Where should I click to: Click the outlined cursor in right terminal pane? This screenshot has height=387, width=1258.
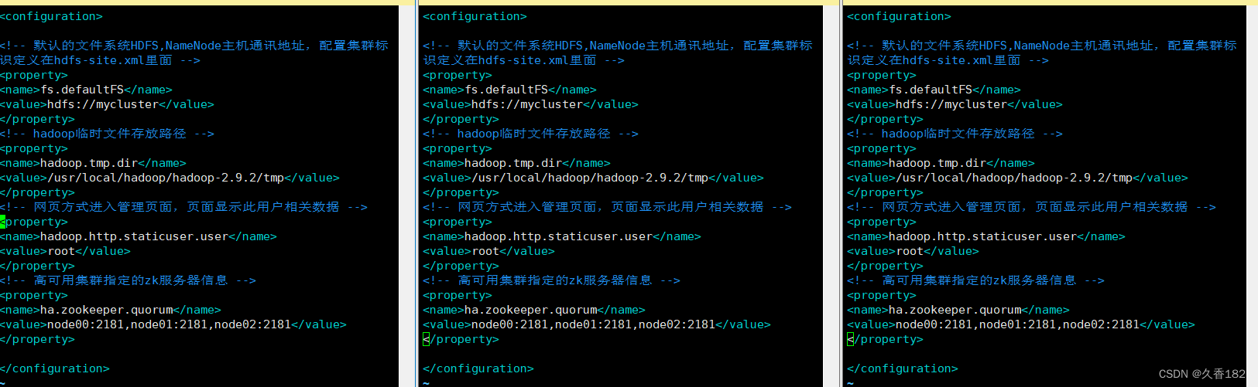(850, 339)
